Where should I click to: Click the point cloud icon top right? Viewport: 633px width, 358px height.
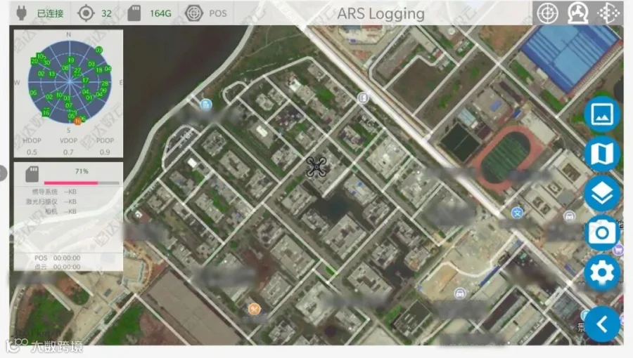pyautogui.click(x=608, y=13)
